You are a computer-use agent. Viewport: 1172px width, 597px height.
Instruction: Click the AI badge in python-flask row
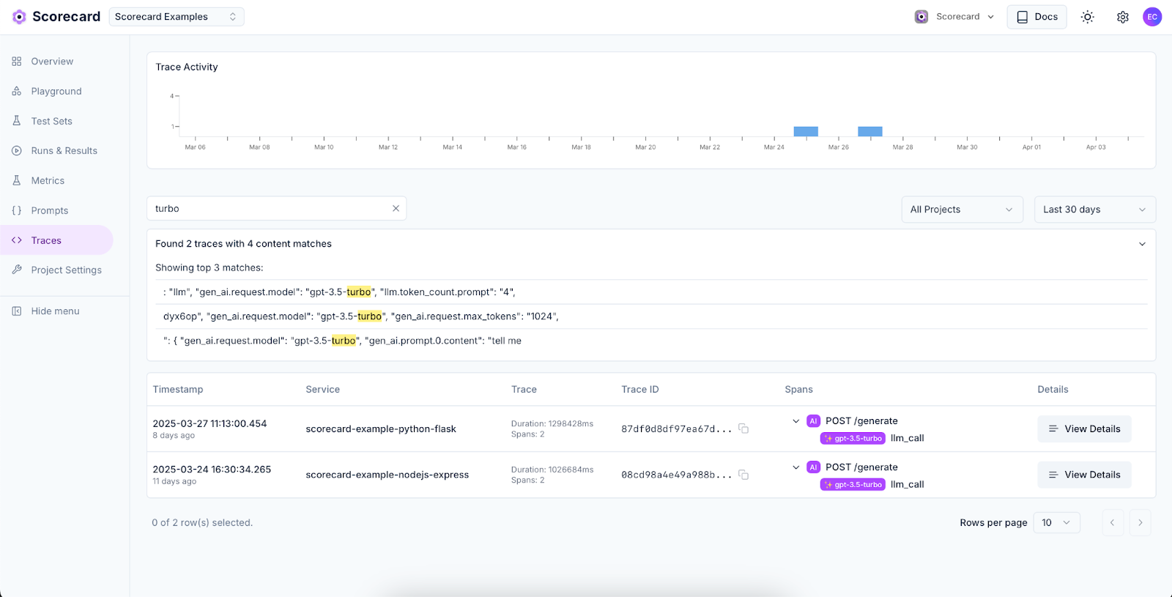(813, 421)
